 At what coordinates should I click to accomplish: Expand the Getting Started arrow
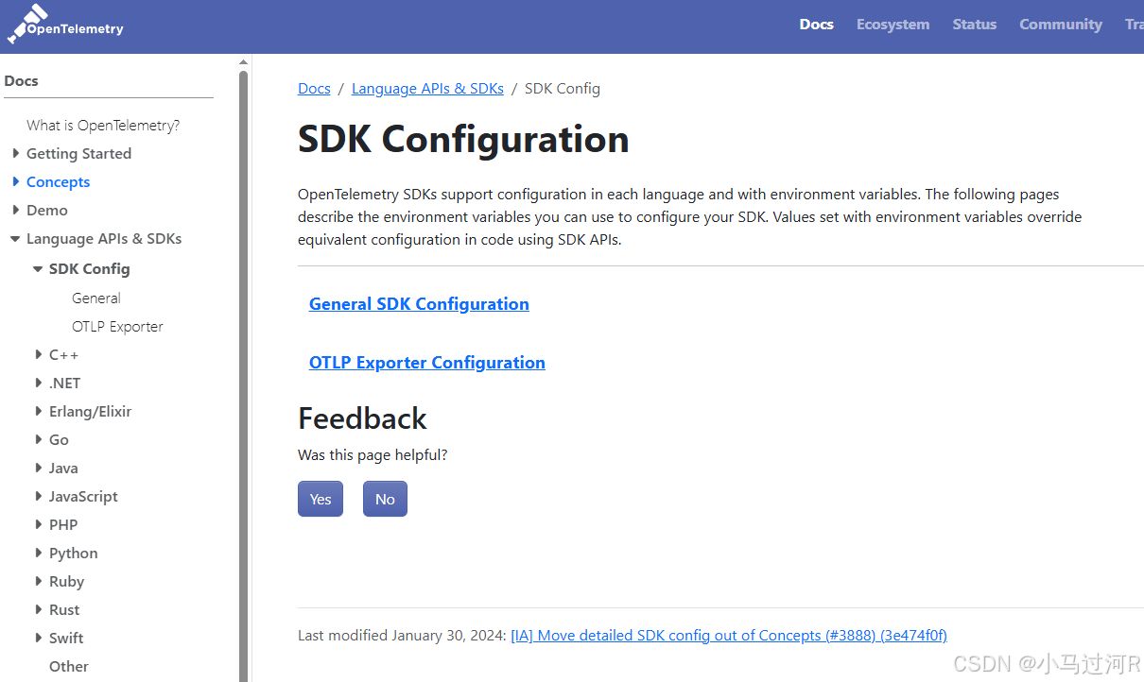pos(16,153)
